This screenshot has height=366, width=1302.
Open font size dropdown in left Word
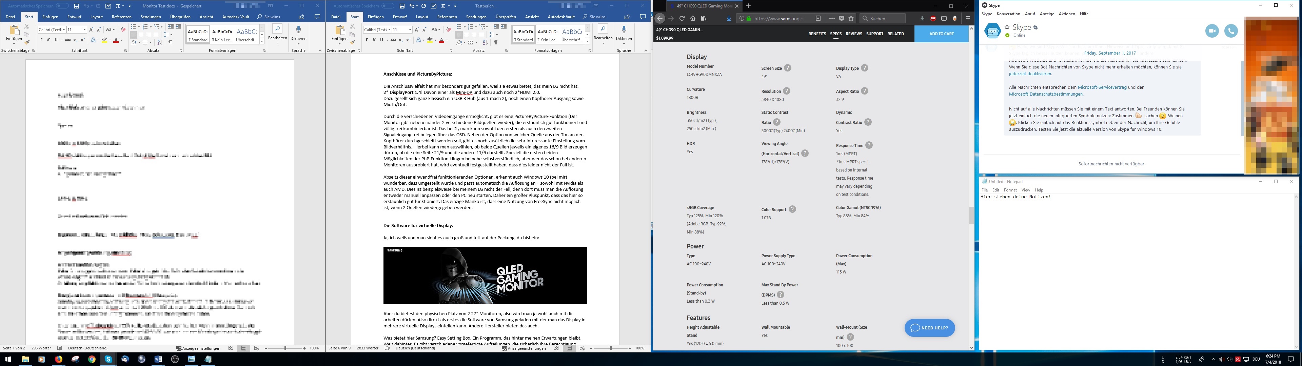coord(84,30)
